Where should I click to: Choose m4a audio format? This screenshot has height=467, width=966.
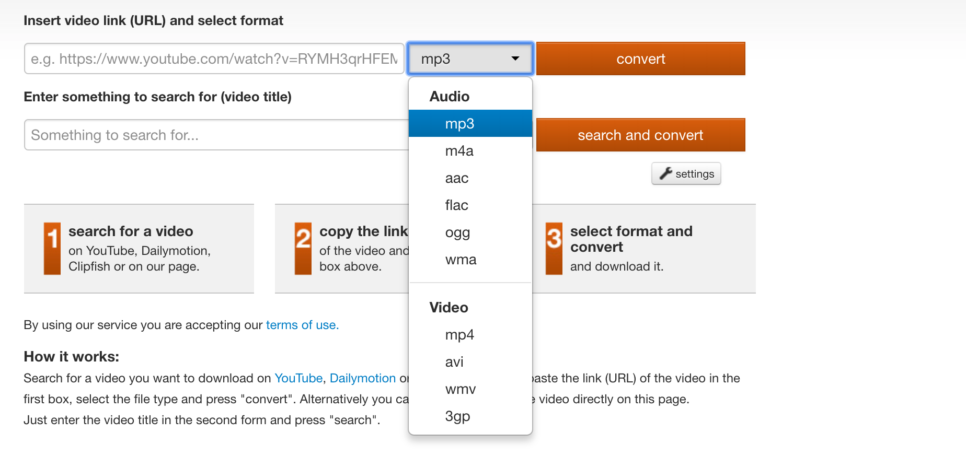click(470, 150)
